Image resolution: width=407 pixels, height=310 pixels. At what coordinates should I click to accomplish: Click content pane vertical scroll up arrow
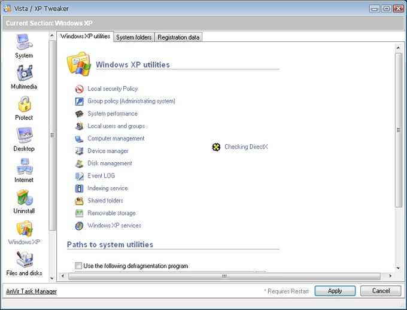(398, 48)
